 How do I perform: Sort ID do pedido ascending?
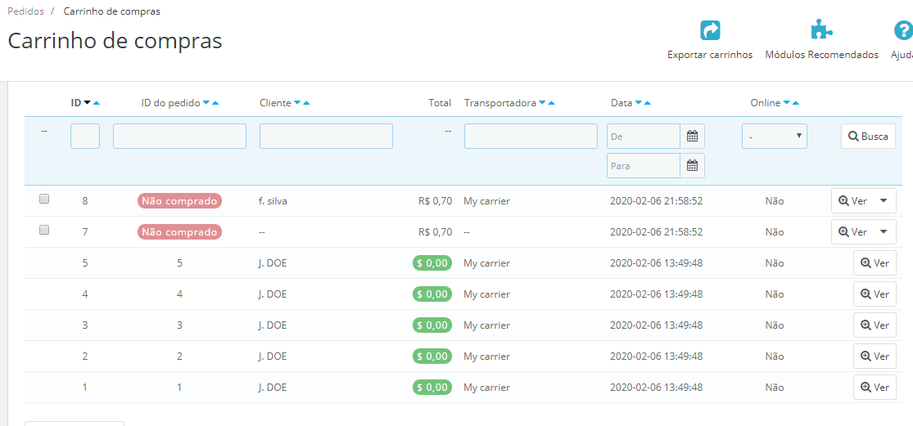point(215,103)
